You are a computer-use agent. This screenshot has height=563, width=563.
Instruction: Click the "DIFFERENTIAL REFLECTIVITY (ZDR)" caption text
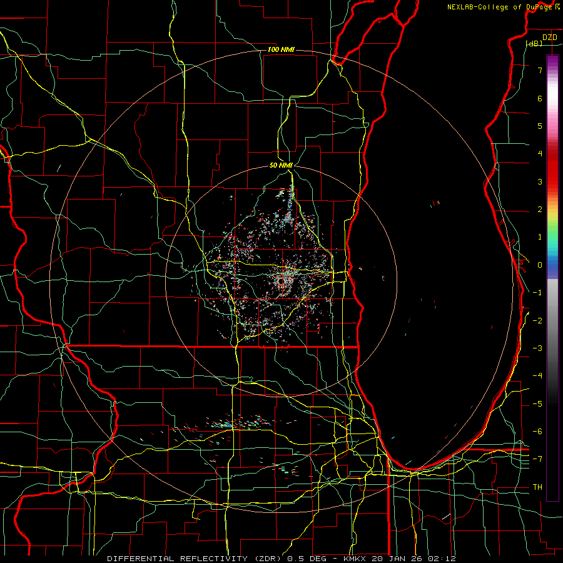coord(196,559)
